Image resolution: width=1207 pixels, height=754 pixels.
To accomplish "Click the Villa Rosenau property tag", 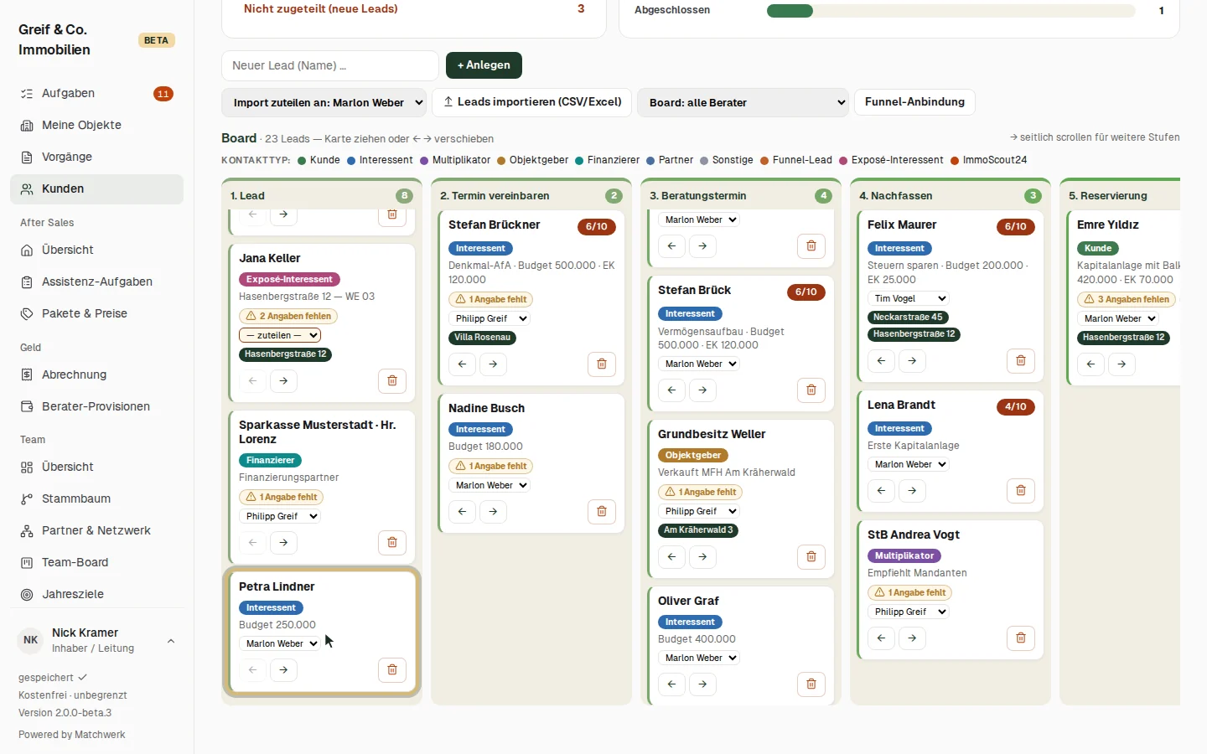I will 482,338.
